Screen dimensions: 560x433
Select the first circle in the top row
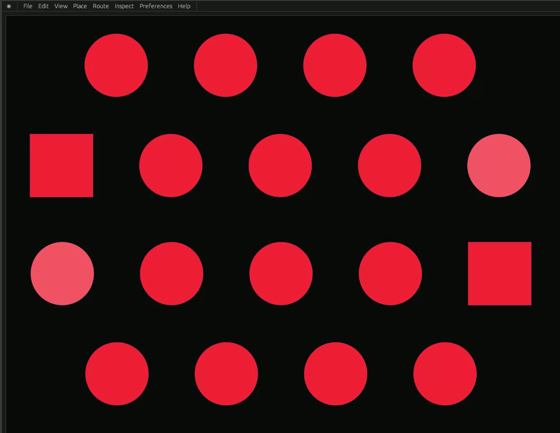pos(116,65)
